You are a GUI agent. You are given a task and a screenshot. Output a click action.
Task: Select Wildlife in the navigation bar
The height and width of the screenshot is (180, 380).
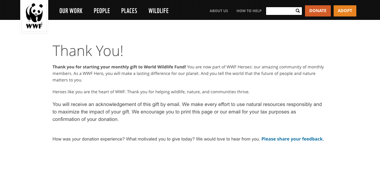coord(158,11)
